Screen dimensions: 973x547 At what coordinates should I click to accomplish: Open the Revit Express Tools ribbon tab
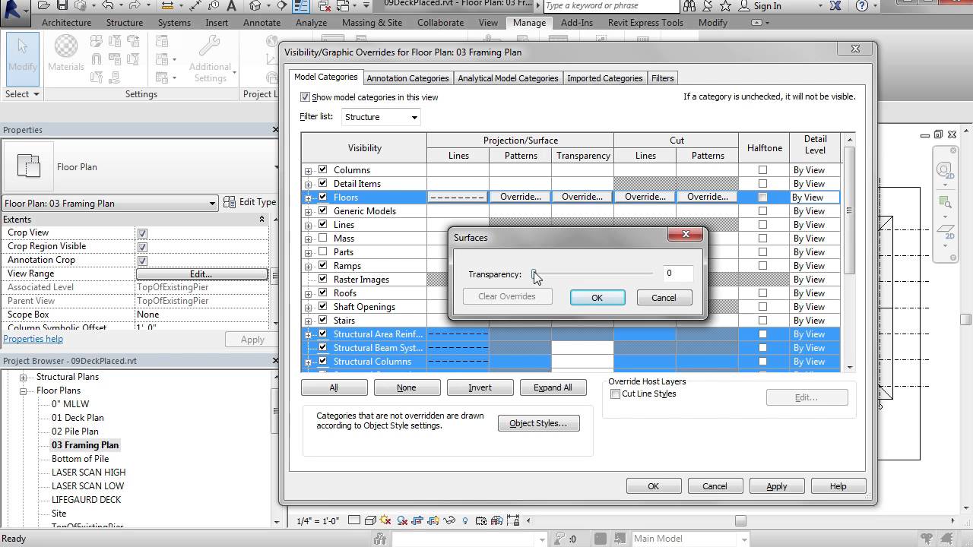point(645,23)
